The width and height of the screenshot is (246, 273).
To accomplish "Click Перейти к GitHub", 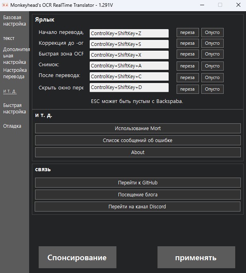I will pyautogui.click(x=138, y=183).
